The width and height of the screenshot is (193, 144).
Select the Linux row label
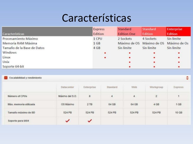coord(7,57)
